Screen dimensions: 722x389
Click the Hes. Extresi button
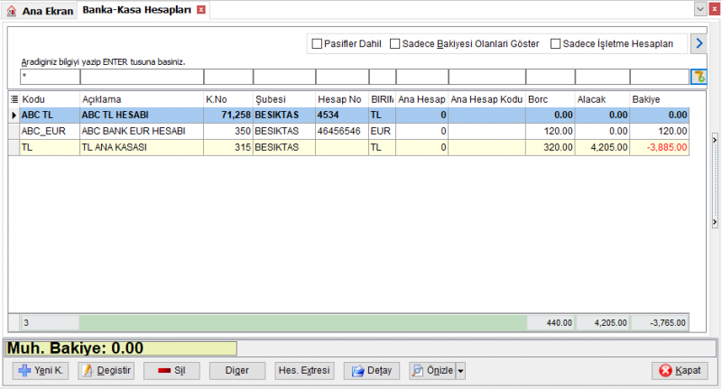click(304, 370)
